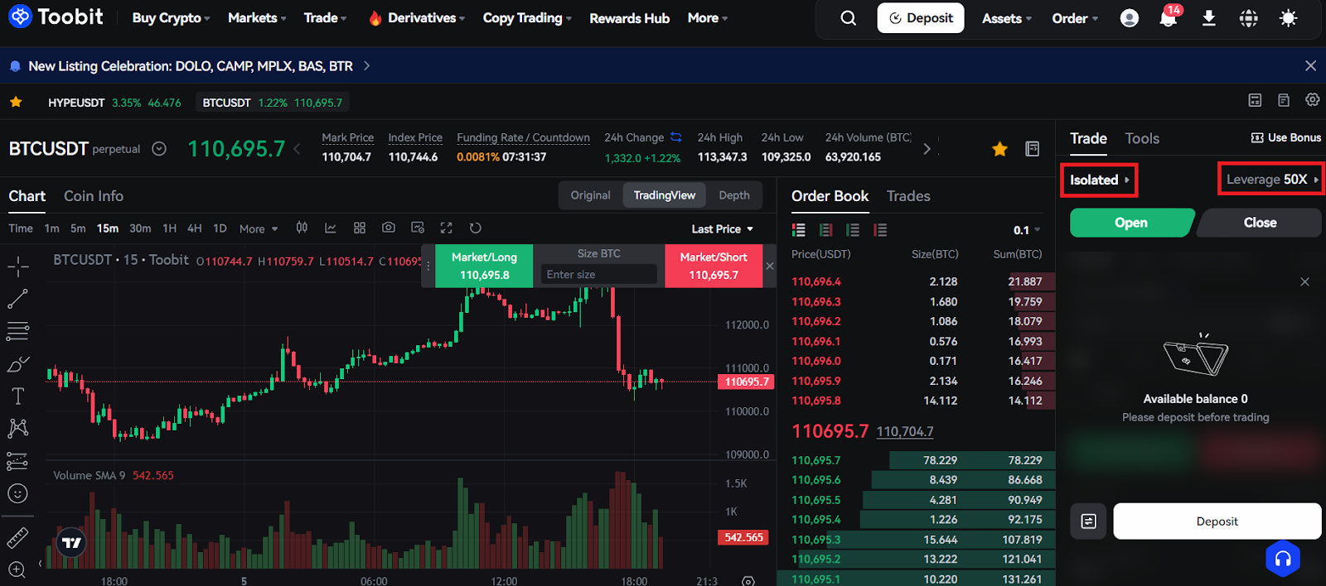Select the forecasting and measurement tool
This screenshot has height=586, width=1326.
click(x=17, y=461)
